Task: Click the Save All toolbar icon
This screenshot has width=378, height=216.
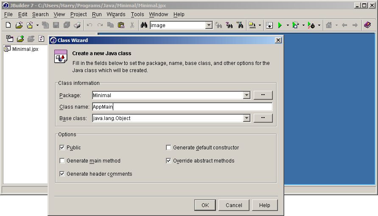Action: (67, 25)
